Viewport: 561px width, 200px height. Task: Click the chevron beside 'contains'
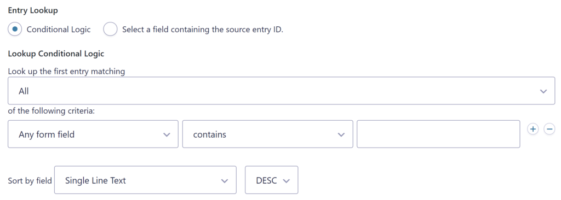[341, 134]
